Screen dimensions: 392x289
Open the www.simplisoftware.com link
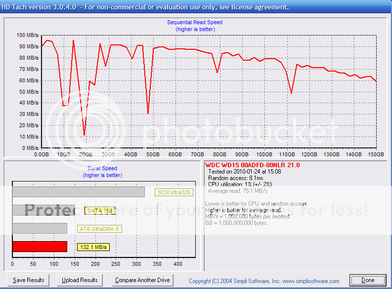311,281
